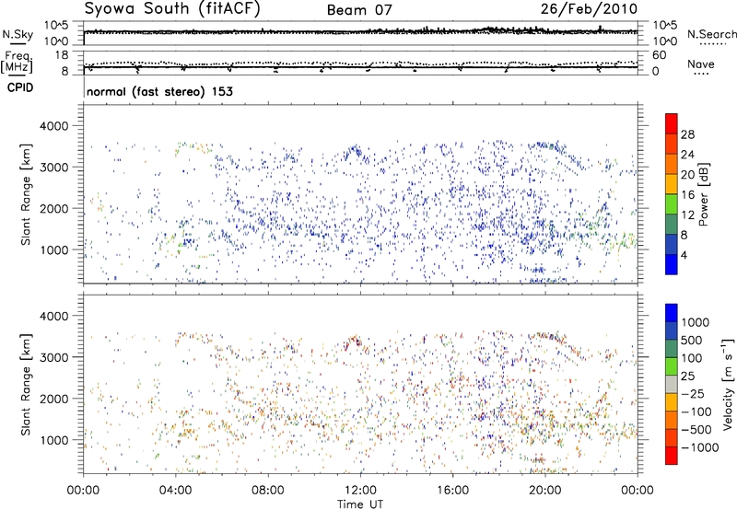Click 'normal (fast stereo) 153' text
The image size is (737, 510).
click(x=159, y=91)
